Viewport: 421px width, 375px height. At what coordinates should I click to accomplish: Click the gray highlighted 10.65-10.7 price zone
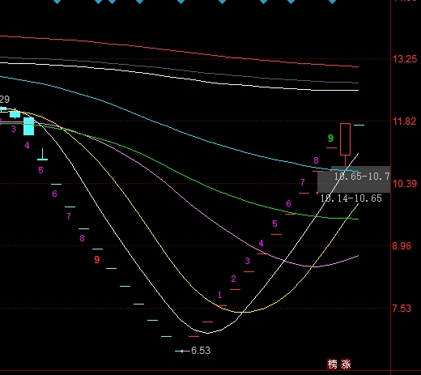(354, 179)
